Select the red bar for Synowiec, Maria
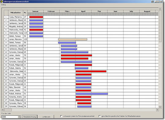The width and height of the screenshot is (165, 120). pos(84,103)
